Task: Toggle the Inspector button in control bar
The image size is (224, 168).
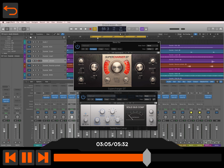Action: click(7, 29)
